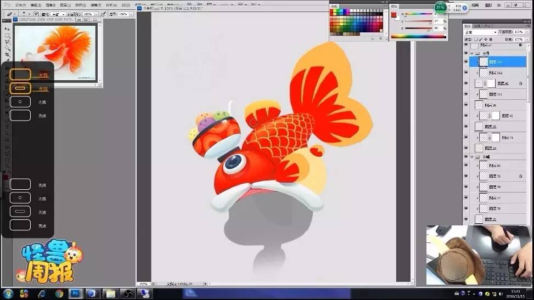Toggle the brush panel icon in options bar

(36, 14)
